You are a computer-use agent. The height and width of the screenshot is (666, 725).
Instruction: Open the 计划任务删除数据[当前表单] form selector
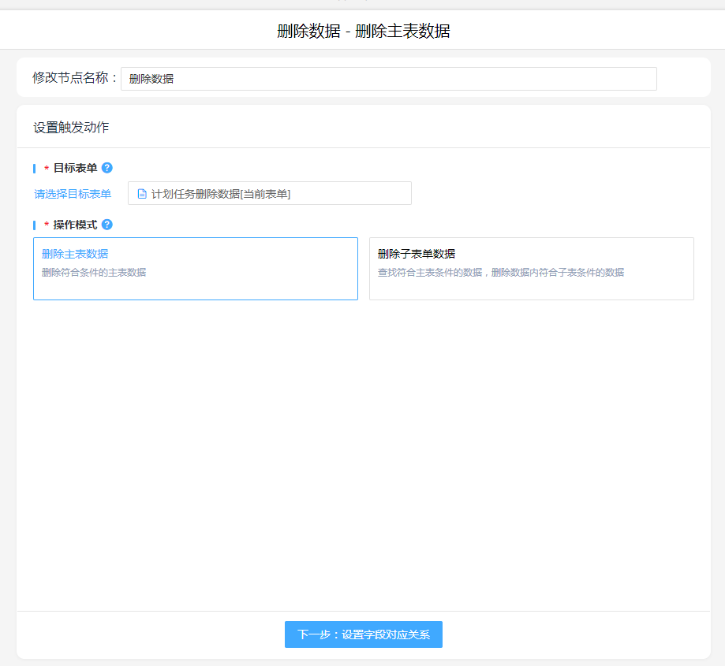point(269,194)
